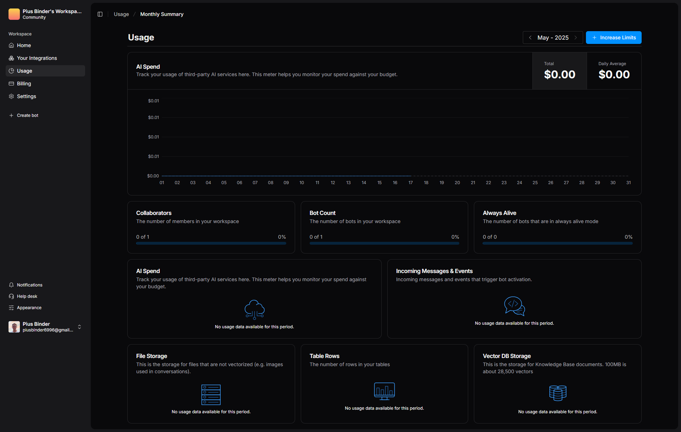Select the Daily Average stat tile
This screenshot has height=432, width=681.
(614, 71)
